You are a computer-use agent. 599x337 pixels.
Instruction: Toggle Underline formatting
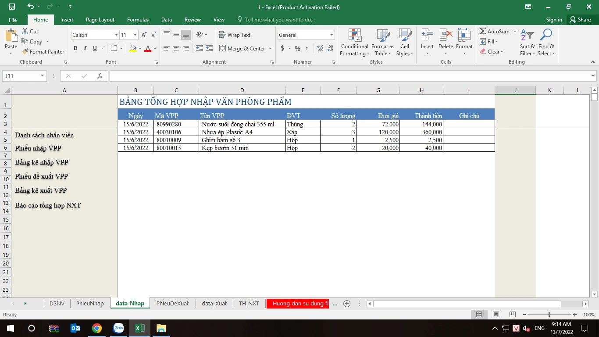[x=95, y=48]
